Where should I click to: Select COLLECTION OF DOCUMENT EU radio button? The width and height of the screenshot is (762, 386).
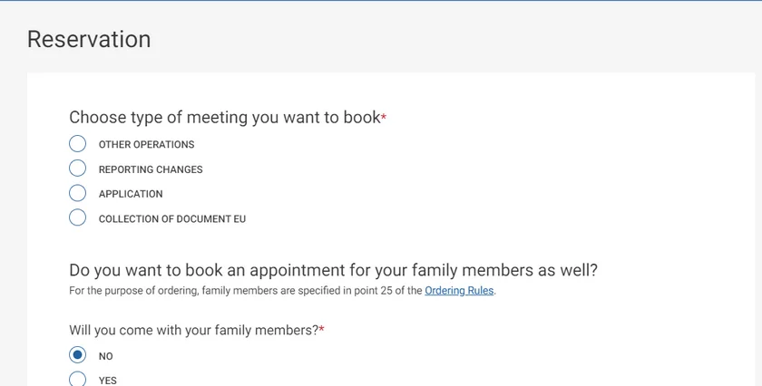tap(78, 217)
